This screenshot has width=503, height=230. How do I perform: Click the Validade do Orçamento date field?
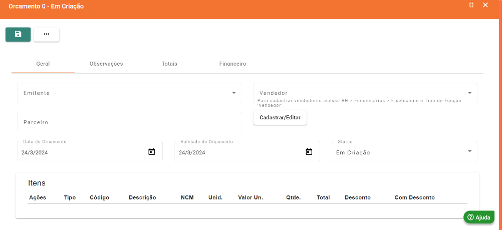pos(238,152)
